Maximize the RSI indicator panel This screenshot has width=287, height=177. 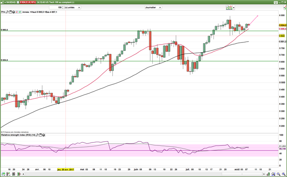coord(41,135)
